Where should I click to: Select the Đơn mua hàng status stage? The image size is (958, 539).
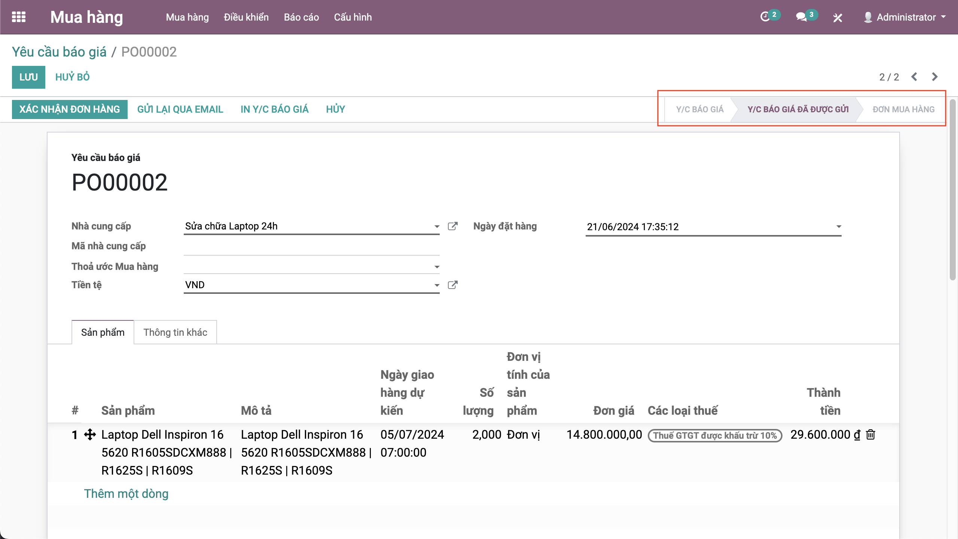903,109
